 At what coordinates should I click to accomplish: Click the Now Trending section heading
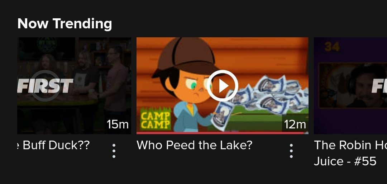(x=64, y=24)
